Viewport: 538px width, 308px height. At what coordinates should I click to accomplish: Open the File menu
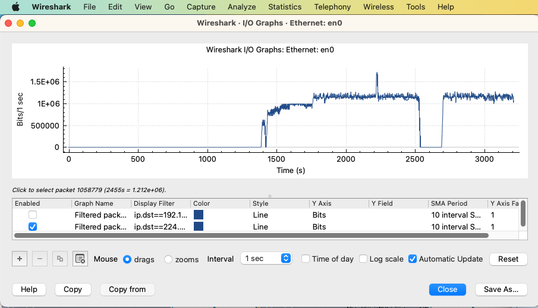[90, 7]
